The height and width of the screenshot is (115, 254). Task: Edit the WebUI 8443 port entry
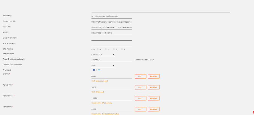tap(140, 76)
